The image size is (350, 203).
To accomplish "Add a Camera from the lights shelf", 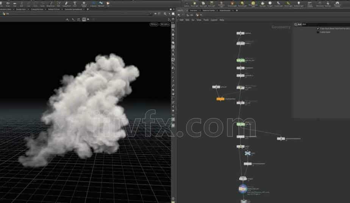I will tap(186, 4).
